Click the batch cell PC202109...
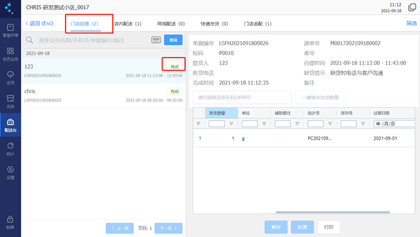This screenshot has width=420, height=237. 319,138
